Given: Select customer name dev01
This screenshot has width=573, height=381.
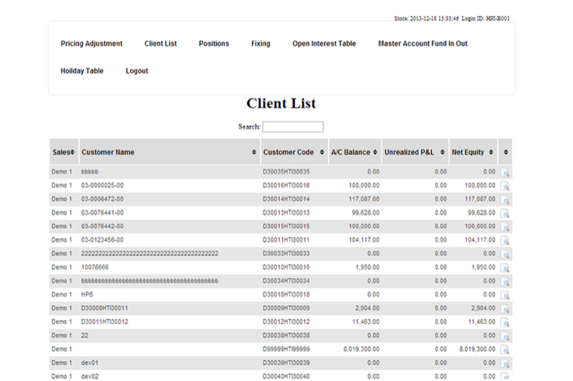Looking at the screenshot, I should click(90, 362).
